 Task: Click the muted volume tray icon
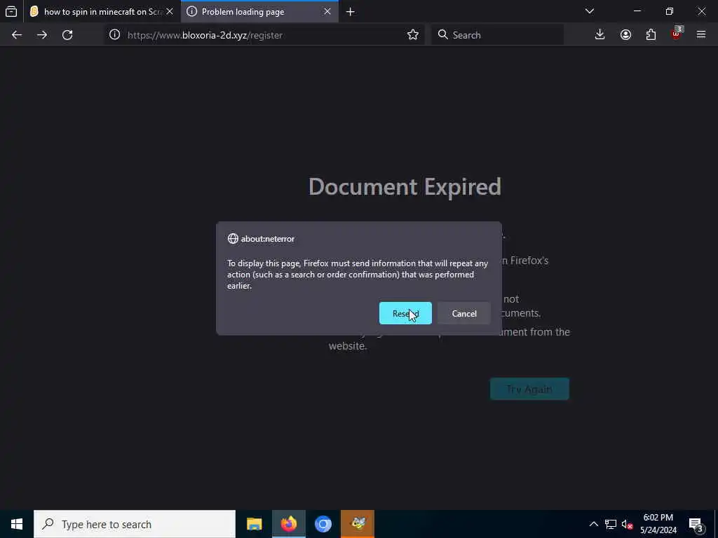click(627, 524)
